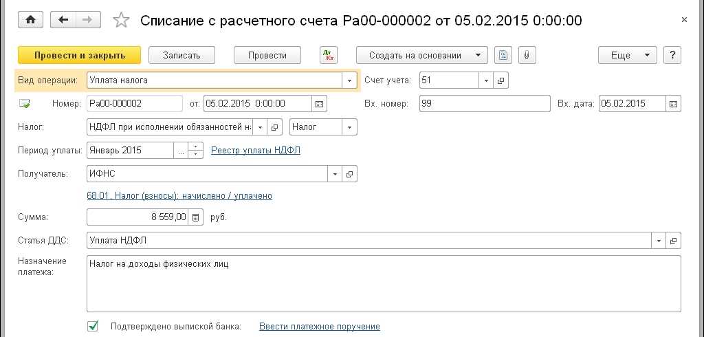The height and width of the screenshot is (337, 704).
Task: Open calendar for document date
Action: click(319, 103)
